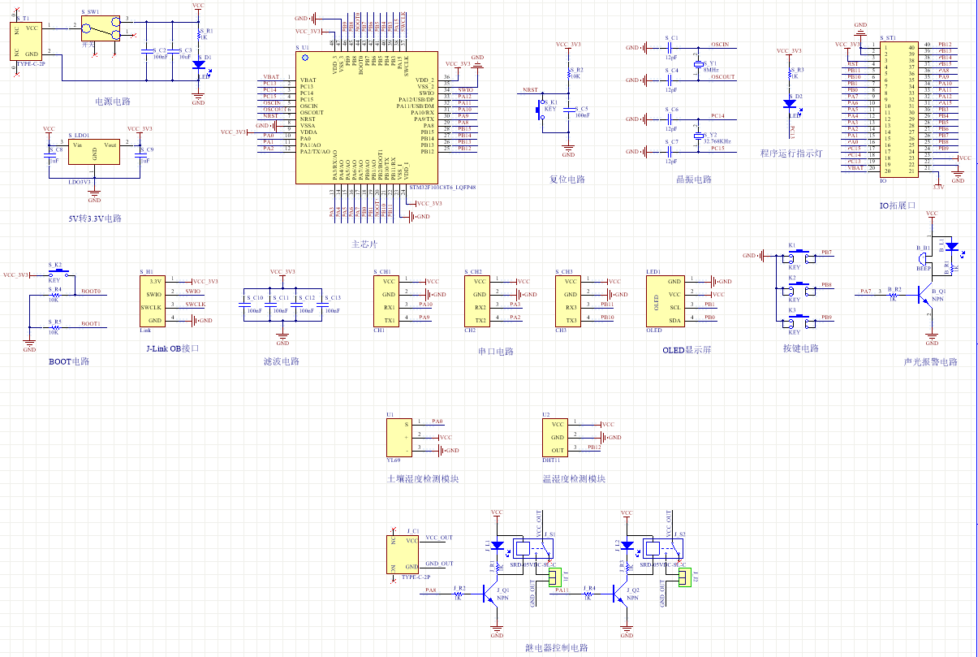Click the 32.768KHz crystal value text
Viewport: 978px width, 657px height.
click(x=717, y=141)
